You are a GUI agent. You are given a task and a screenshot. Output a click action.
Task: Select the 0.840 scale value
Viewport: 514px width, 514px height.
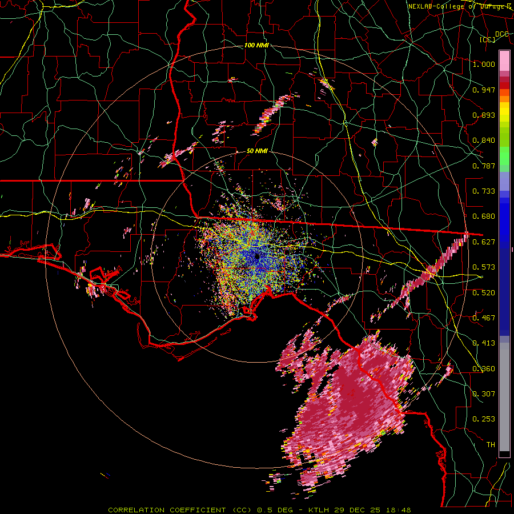(484, 140)
